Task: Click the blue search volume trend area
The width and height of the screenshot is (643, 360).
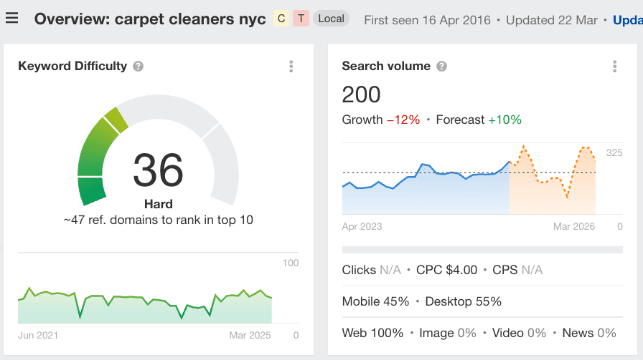Action: point(423,193)
